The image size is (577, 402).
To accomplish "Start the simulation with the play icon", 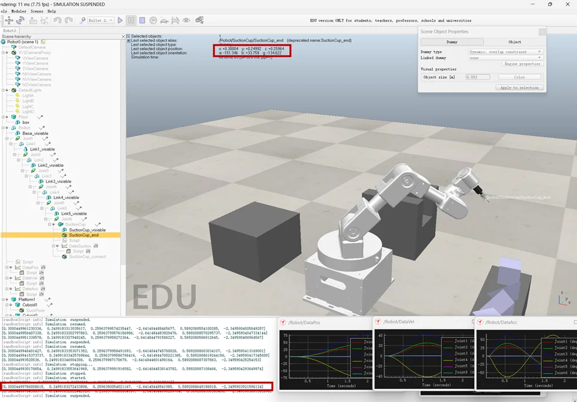I will (120, 20).
